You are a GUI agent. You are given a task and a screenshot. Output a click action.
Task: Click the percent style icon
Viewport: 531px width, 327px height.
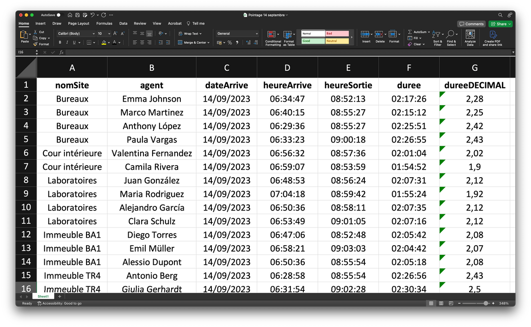[230, 43]
